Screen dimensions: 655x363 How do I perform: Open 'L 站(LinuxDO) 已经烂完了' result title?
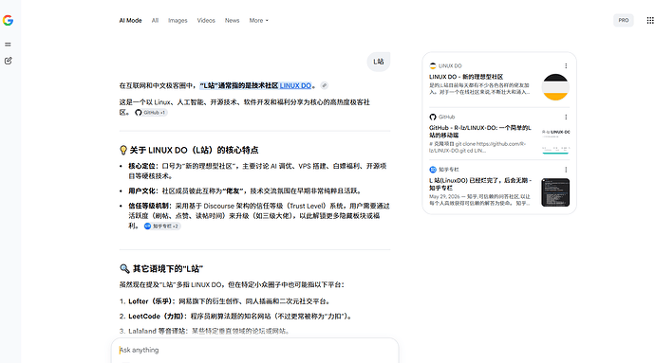[480, 184]
